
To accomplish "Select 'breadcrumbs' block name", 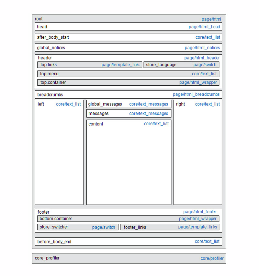I will 50,95.
